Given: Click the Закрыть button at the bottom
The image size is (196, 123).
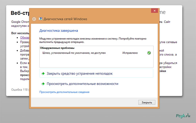Looking at the screenshot, I should [x=147, y=102].
